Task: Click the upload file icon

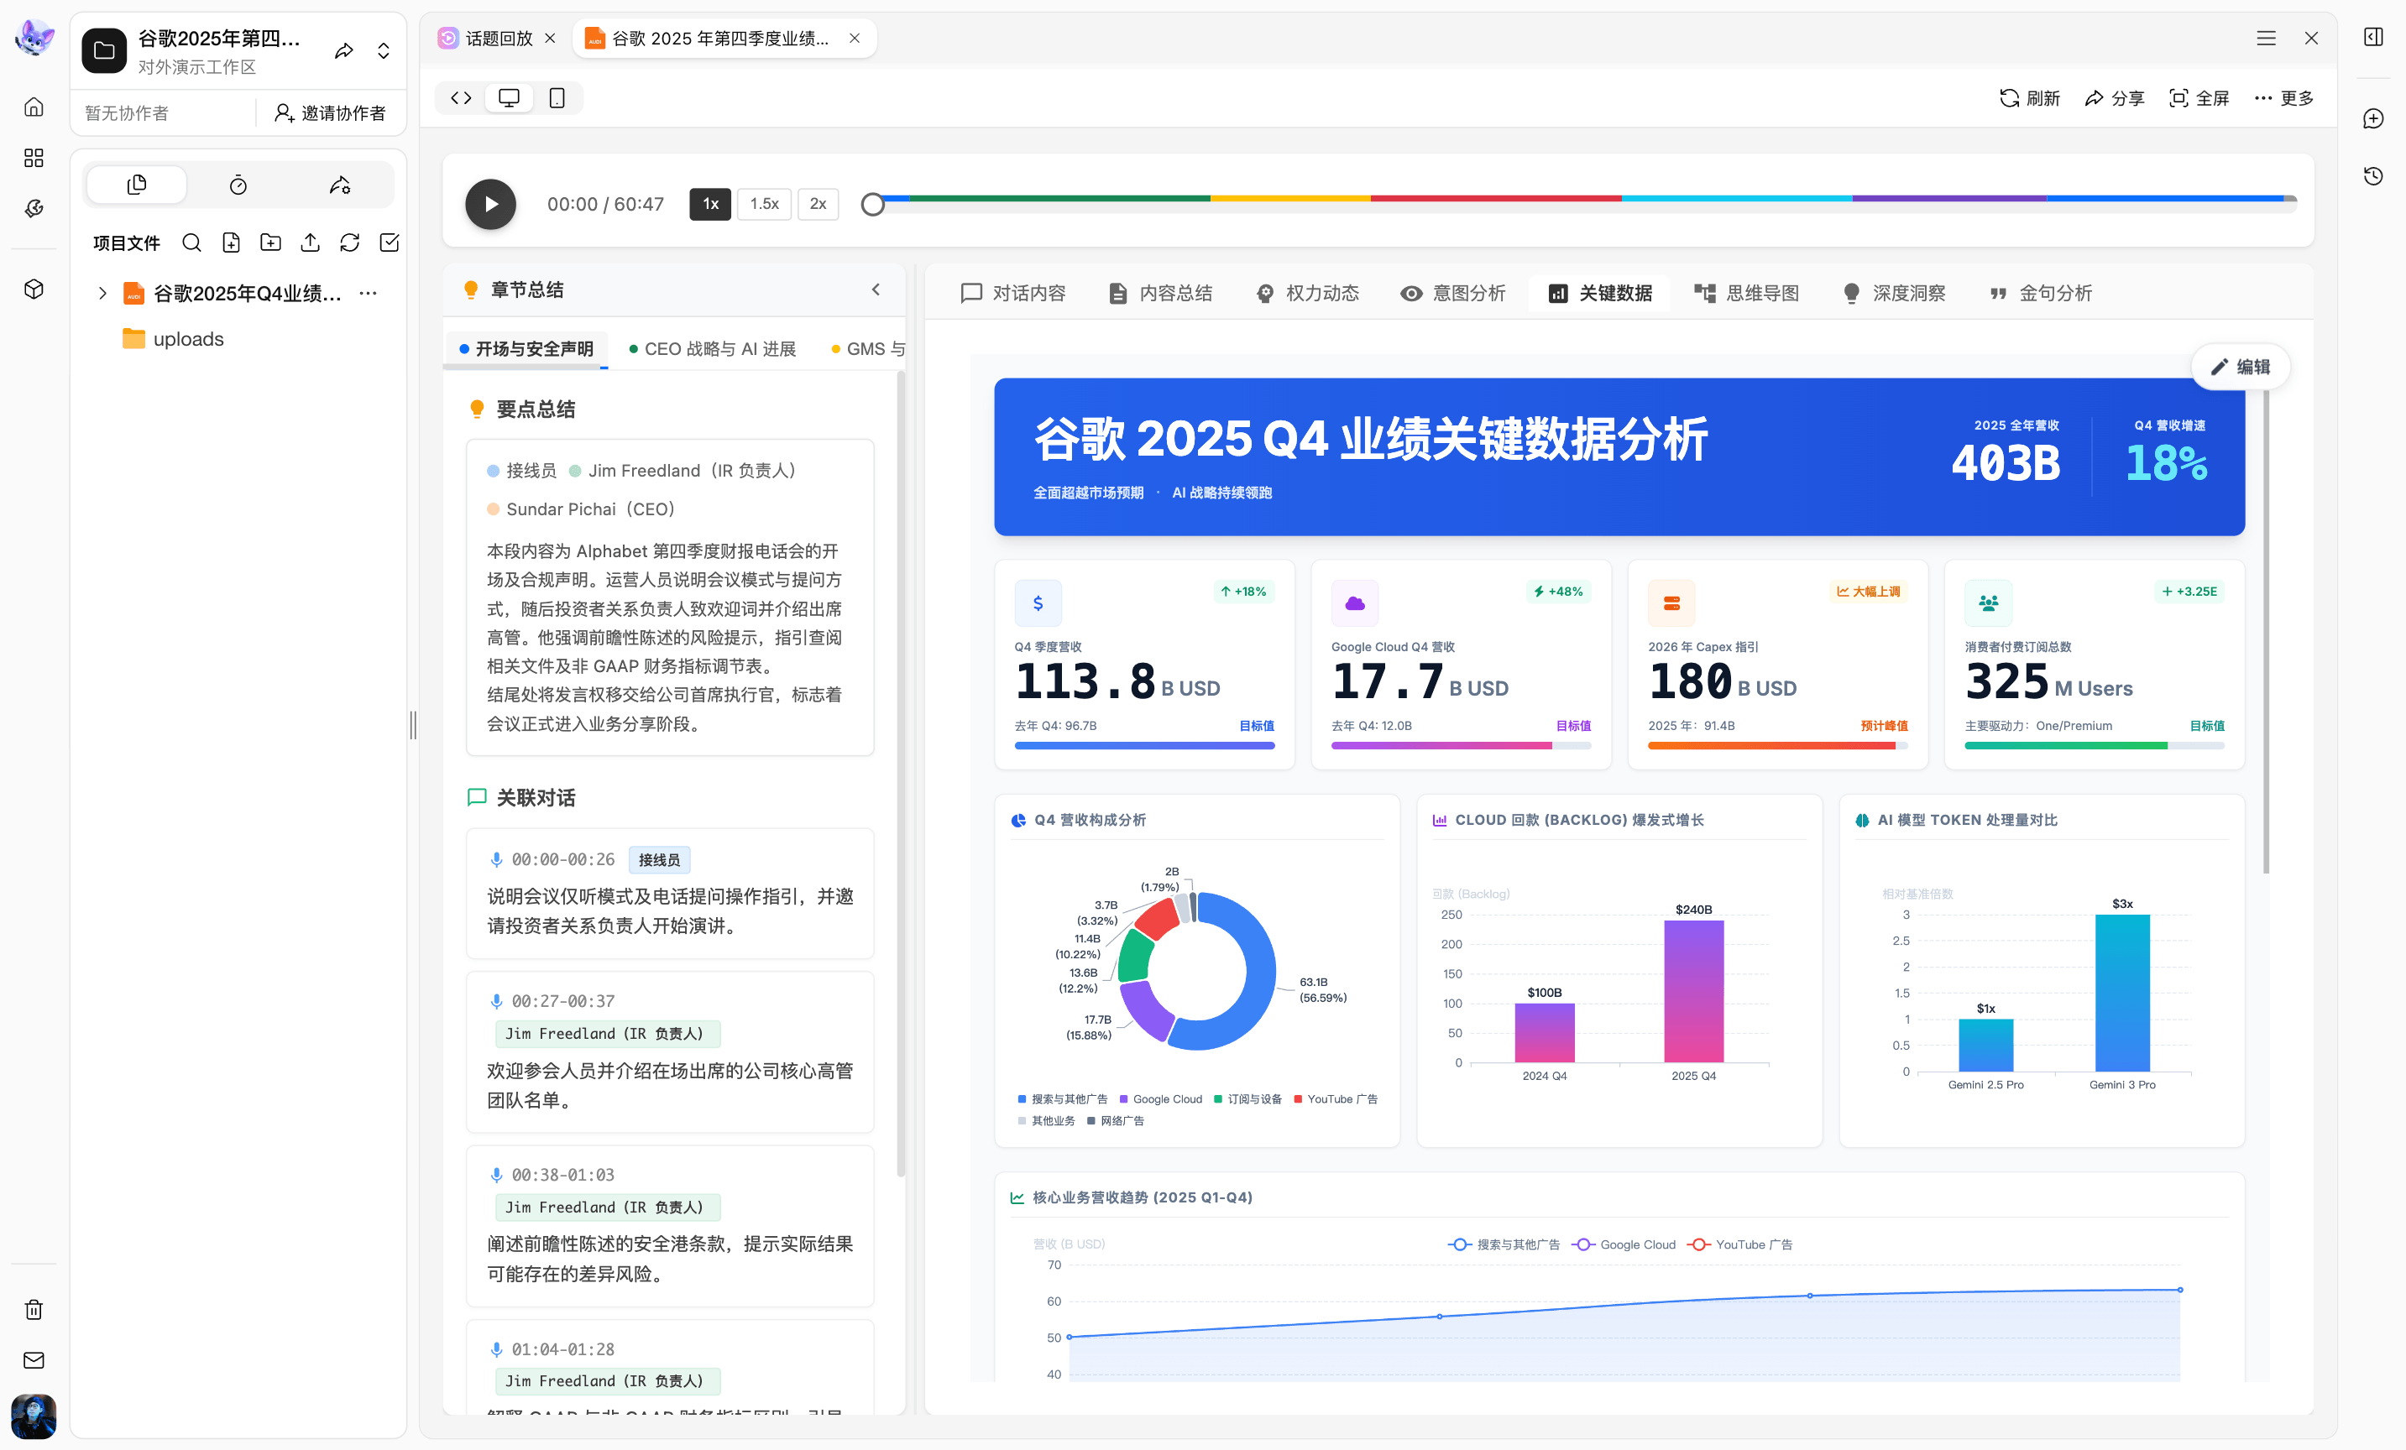Action: (x=311, y=243)
